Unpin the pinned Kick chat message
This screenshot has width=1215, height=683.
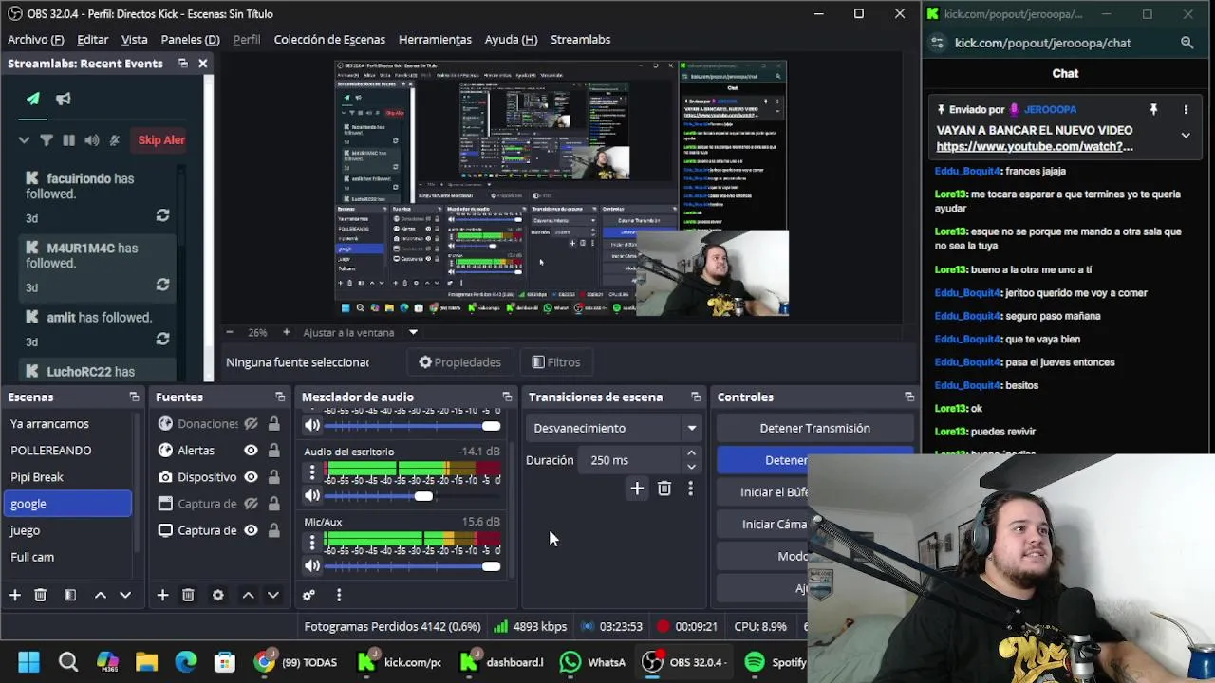(x=1153, y=110)
